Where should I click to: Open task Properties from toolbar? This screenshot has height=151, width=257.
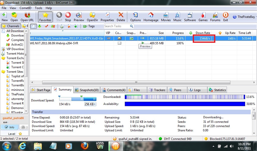[x=107, y=17]
